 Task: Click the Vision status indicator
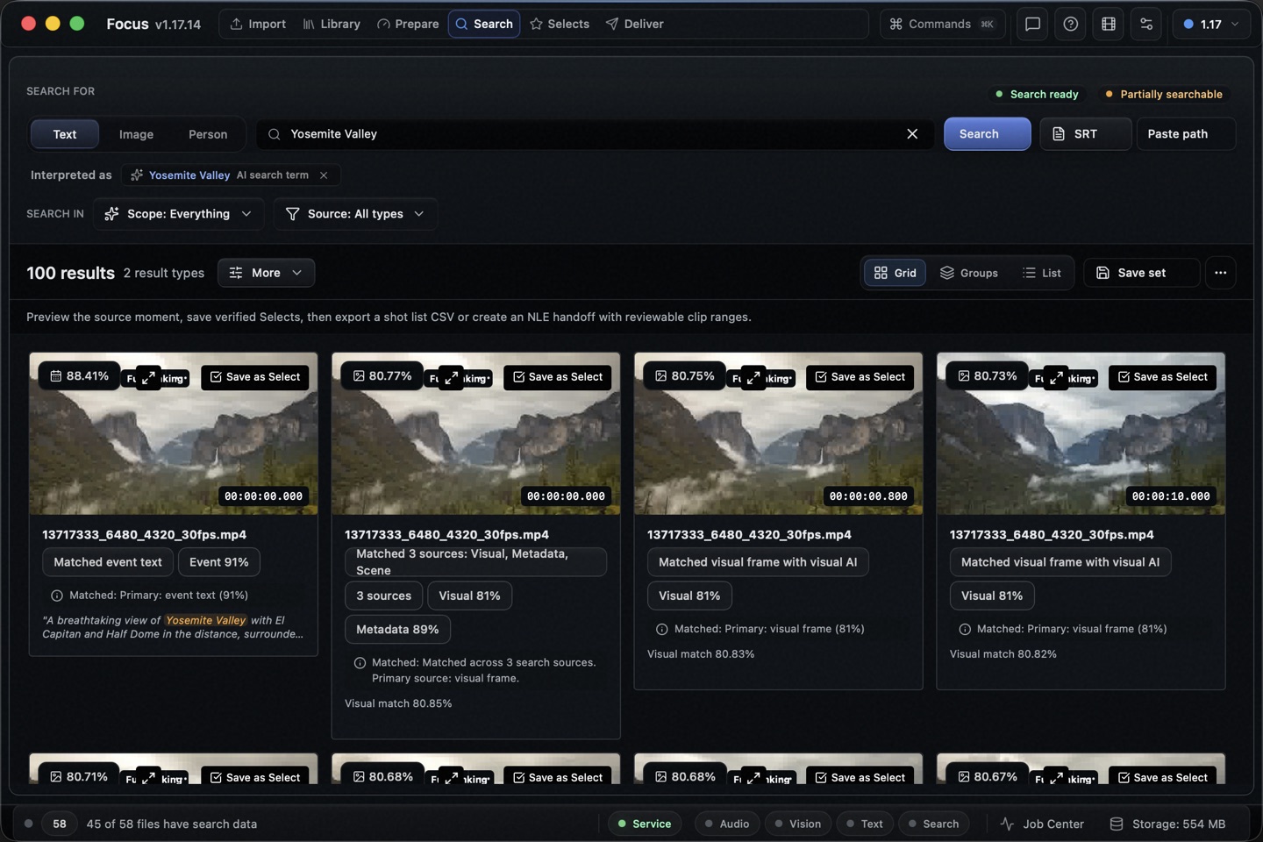[798, 824]
